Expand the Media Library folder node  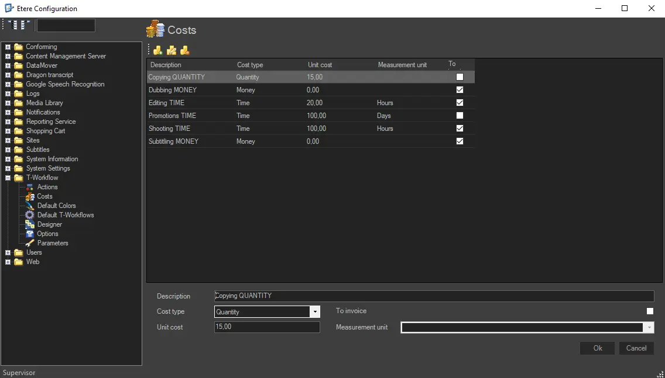[x=8, y=103]
